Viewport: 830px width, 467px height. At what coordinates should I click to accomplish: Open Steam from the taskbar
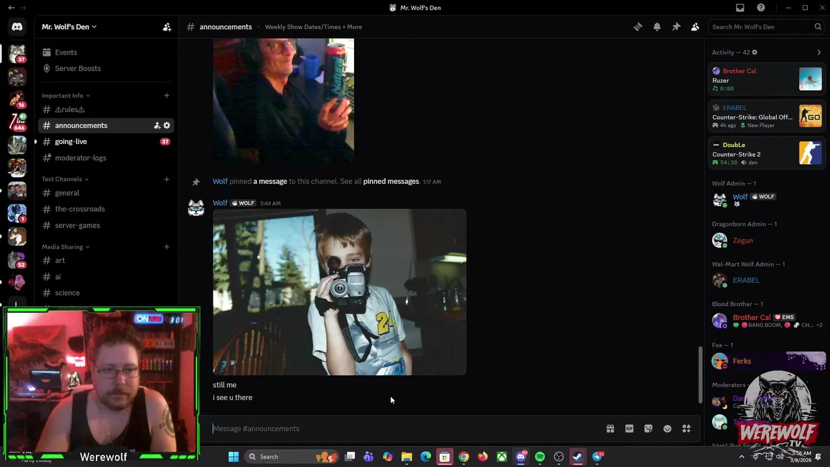click(x=577, y=457)
